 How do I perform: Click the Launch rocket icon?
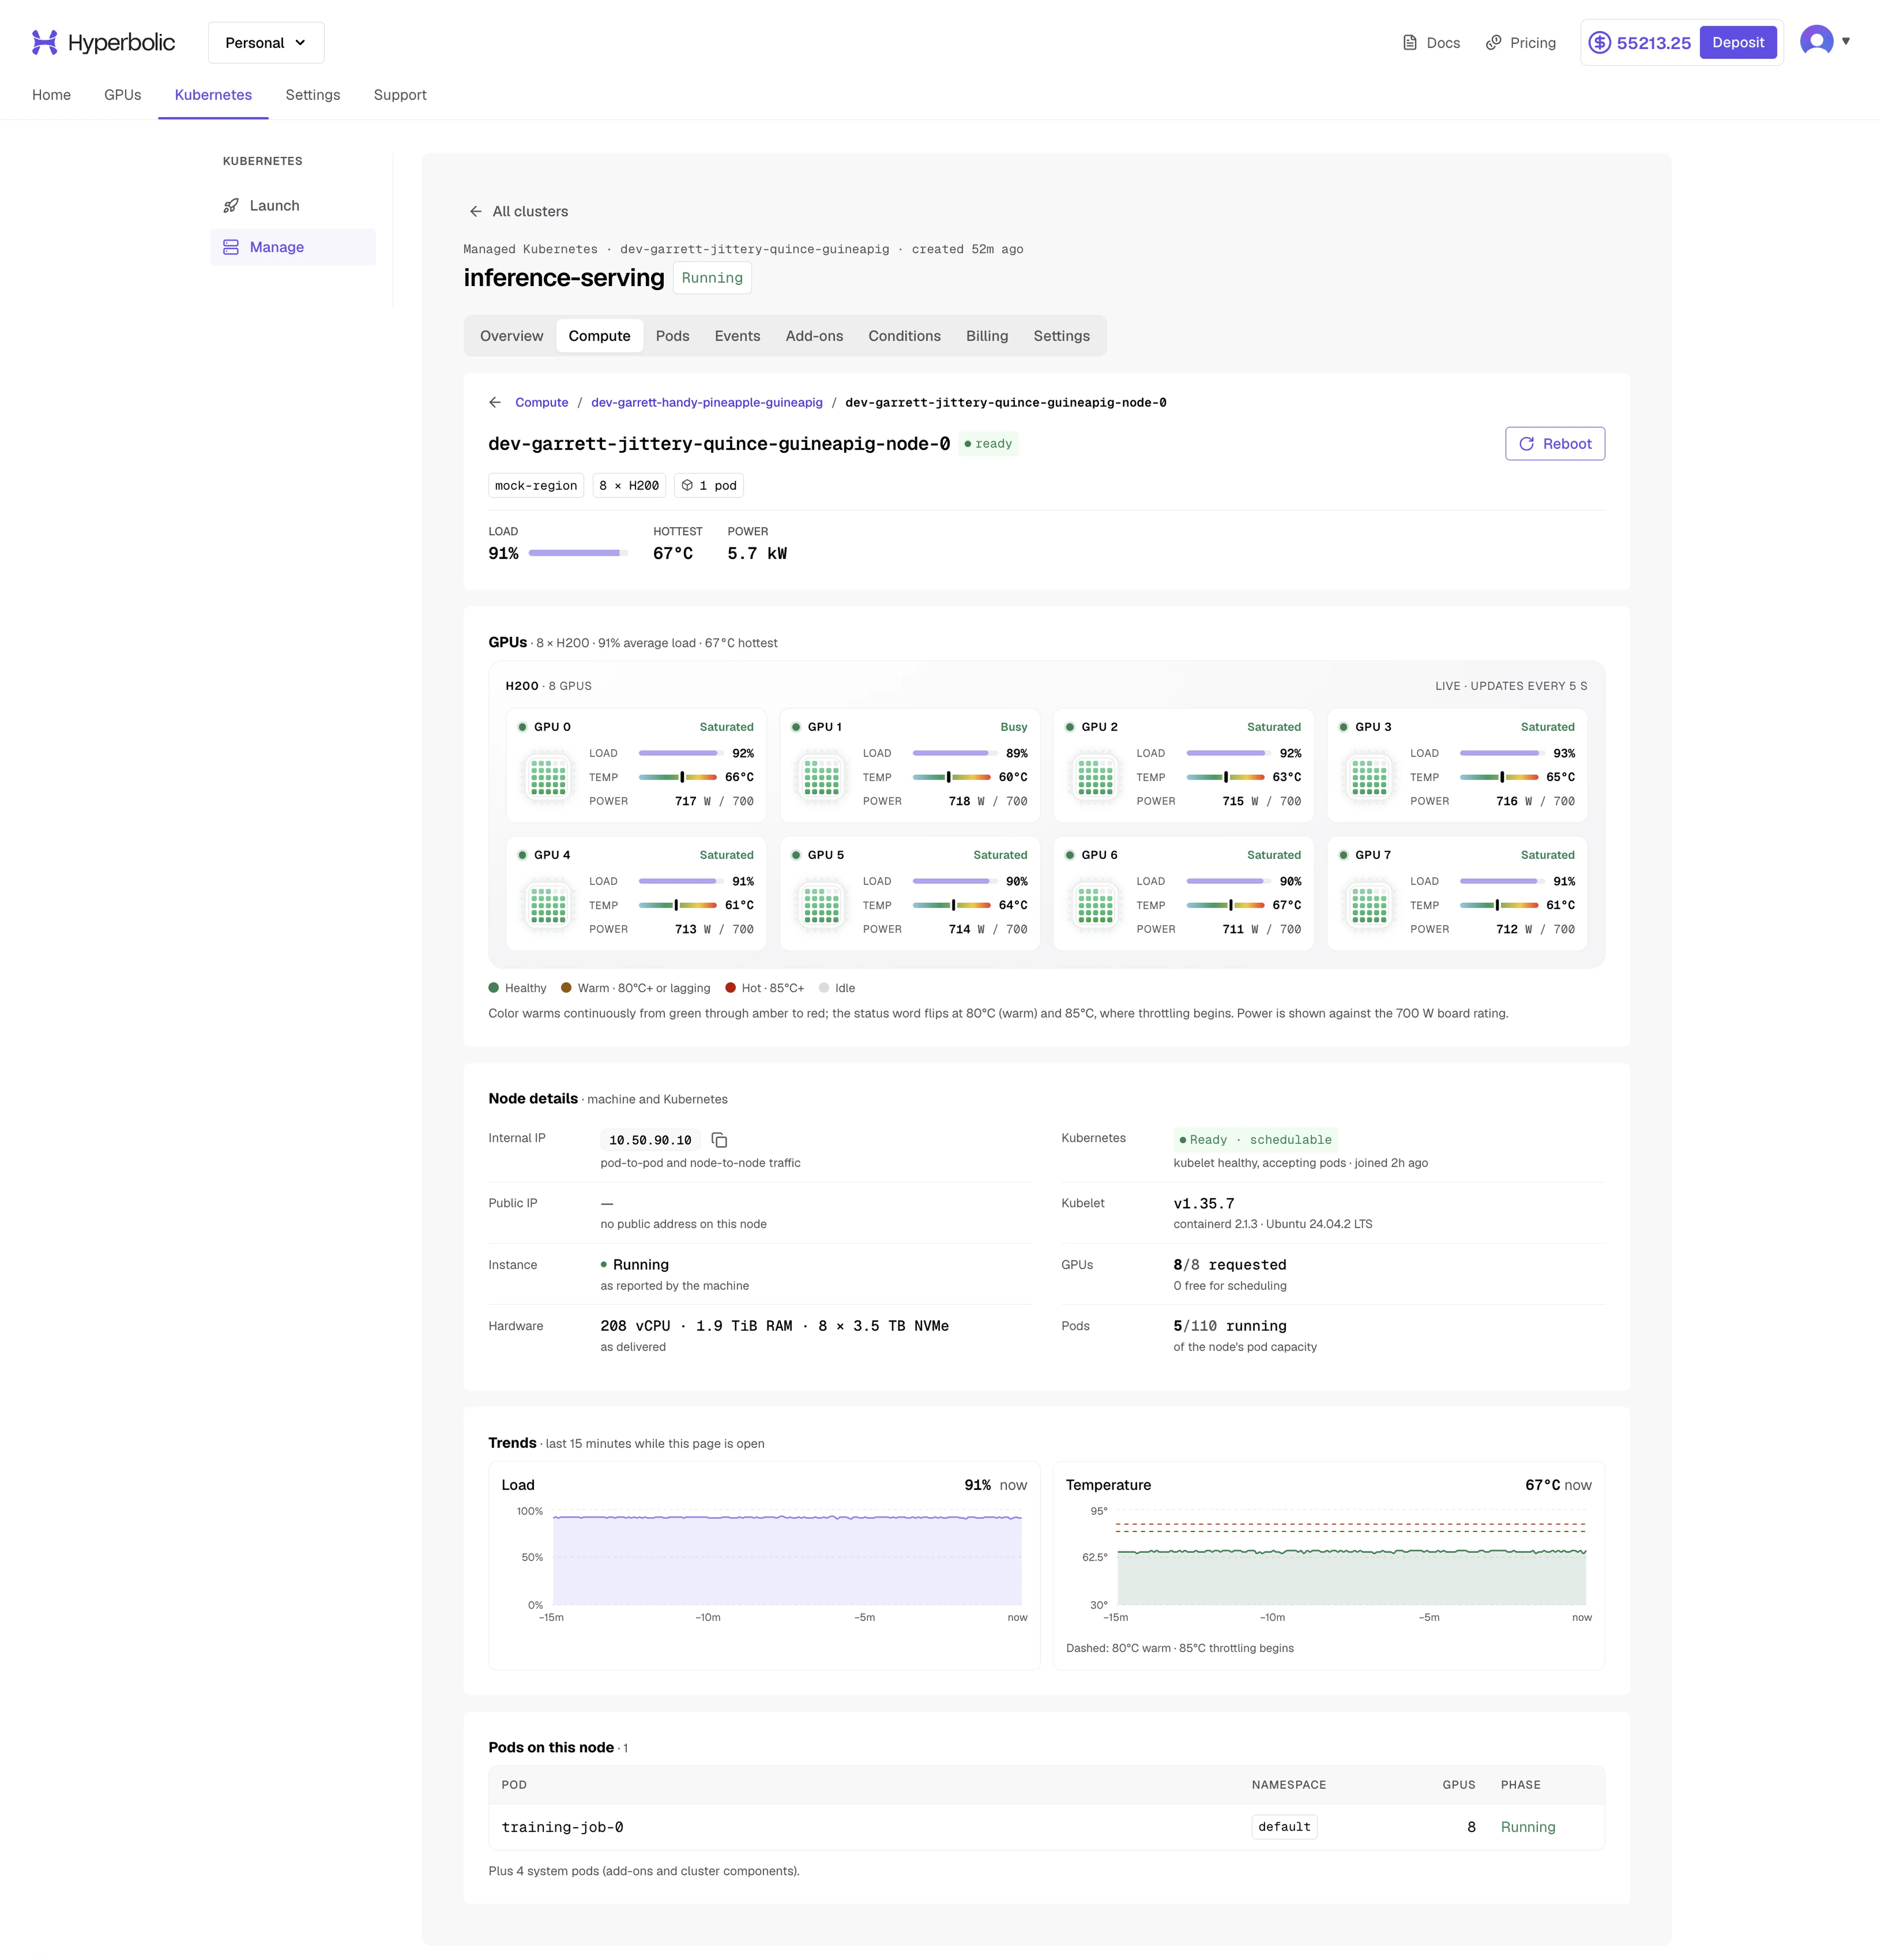[231, 205]
